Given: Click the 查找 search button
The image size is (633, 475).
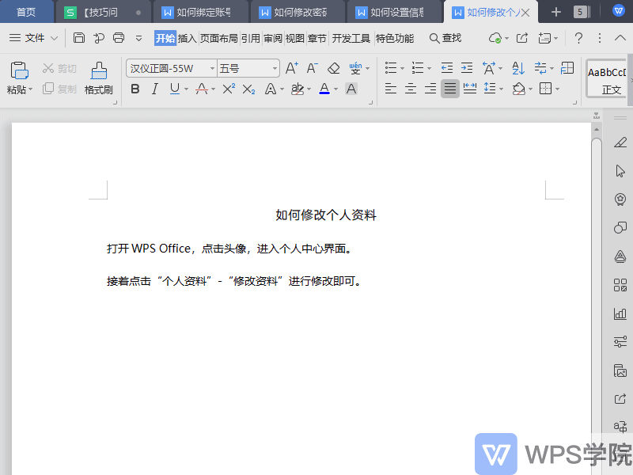Looking at the screenshot, I should (445, 38).
